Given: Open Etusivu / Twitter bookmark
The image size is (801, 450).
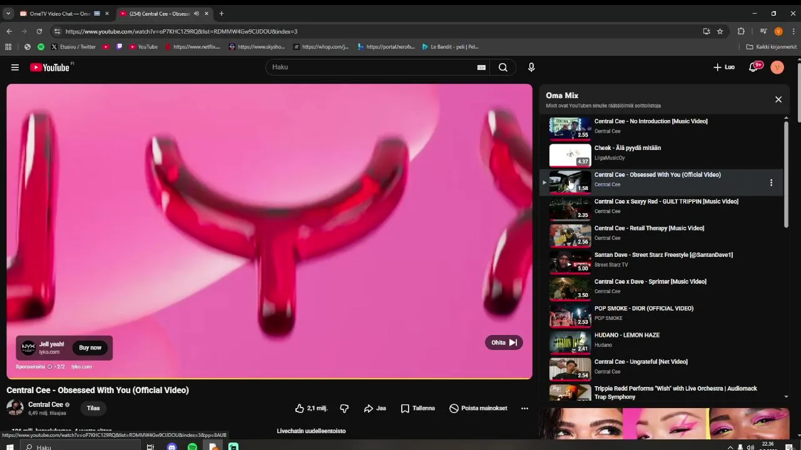Looking at the screenshot, I should 74,47.
